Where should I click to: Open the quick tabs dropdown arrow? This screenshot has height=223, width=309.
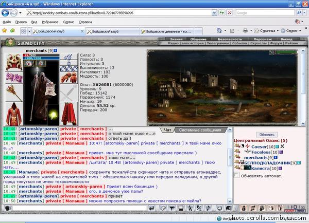(29, 31)
